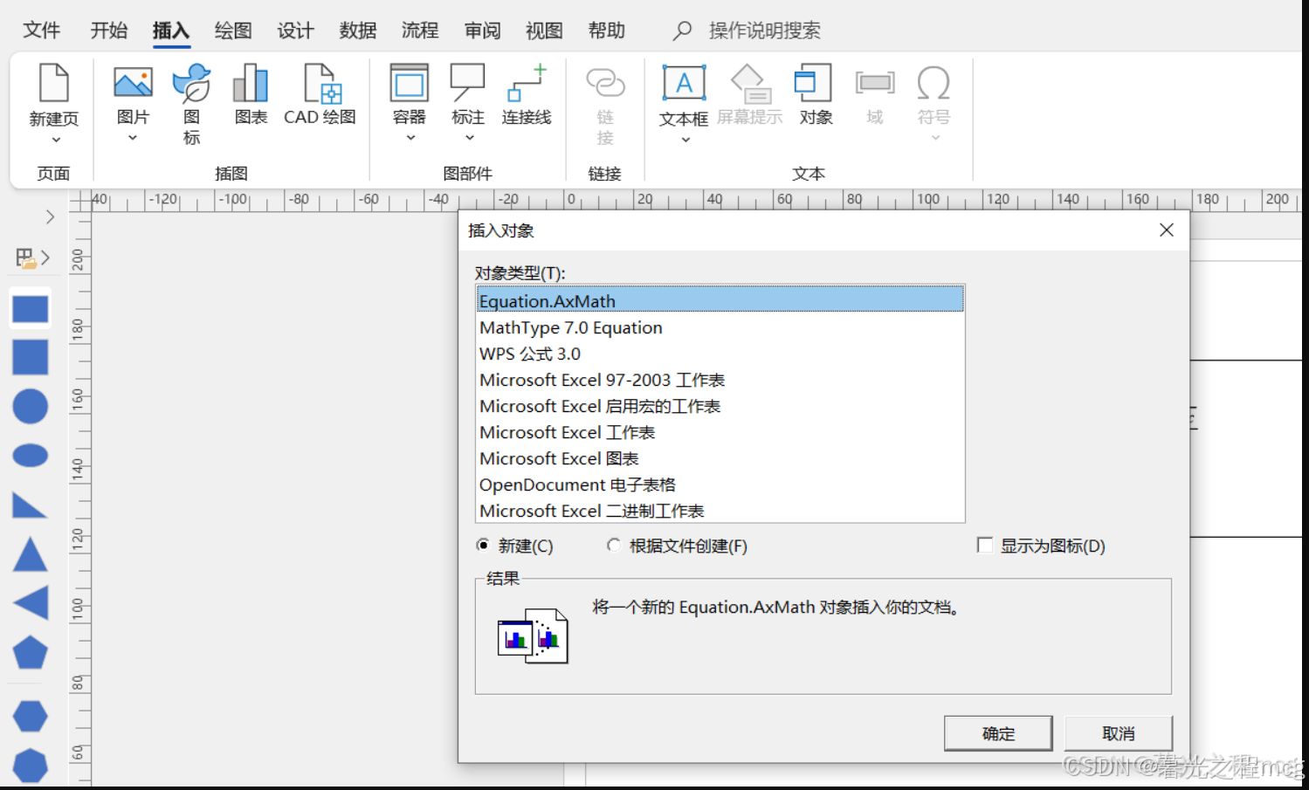Switch to the 开始 tab
Viewport: 1309px width, 790px height.
(x=109, y=31)
